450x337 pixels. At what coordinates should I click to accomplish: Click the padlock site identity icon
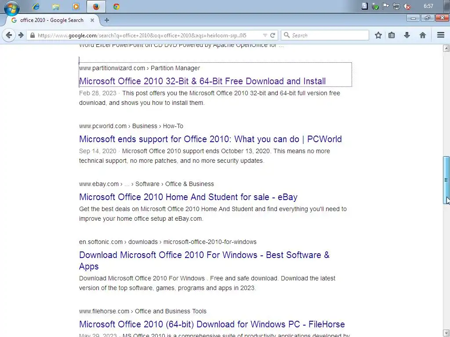coord(33,35)
